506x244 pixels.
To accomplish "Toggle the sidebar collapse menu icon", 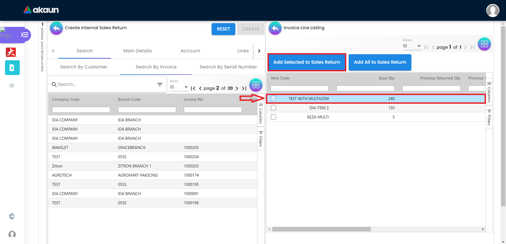I will pos(25,35).
